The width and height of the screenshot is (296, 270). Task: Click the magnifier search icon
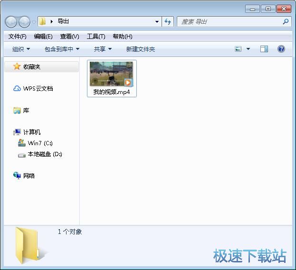(286, 22)
